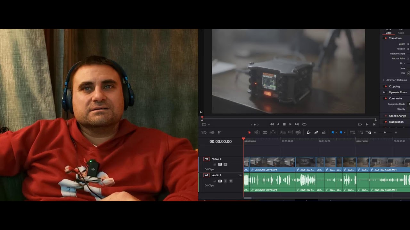The height and width of the screenshot is (230, 410).
Task: Lock the Video 1 track
Action: click(215, 165)
